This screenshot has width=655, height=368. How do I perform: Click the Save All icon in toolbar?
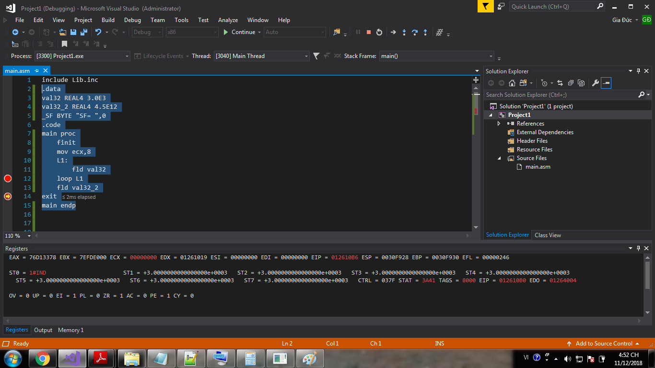click(x=84, y=32)
